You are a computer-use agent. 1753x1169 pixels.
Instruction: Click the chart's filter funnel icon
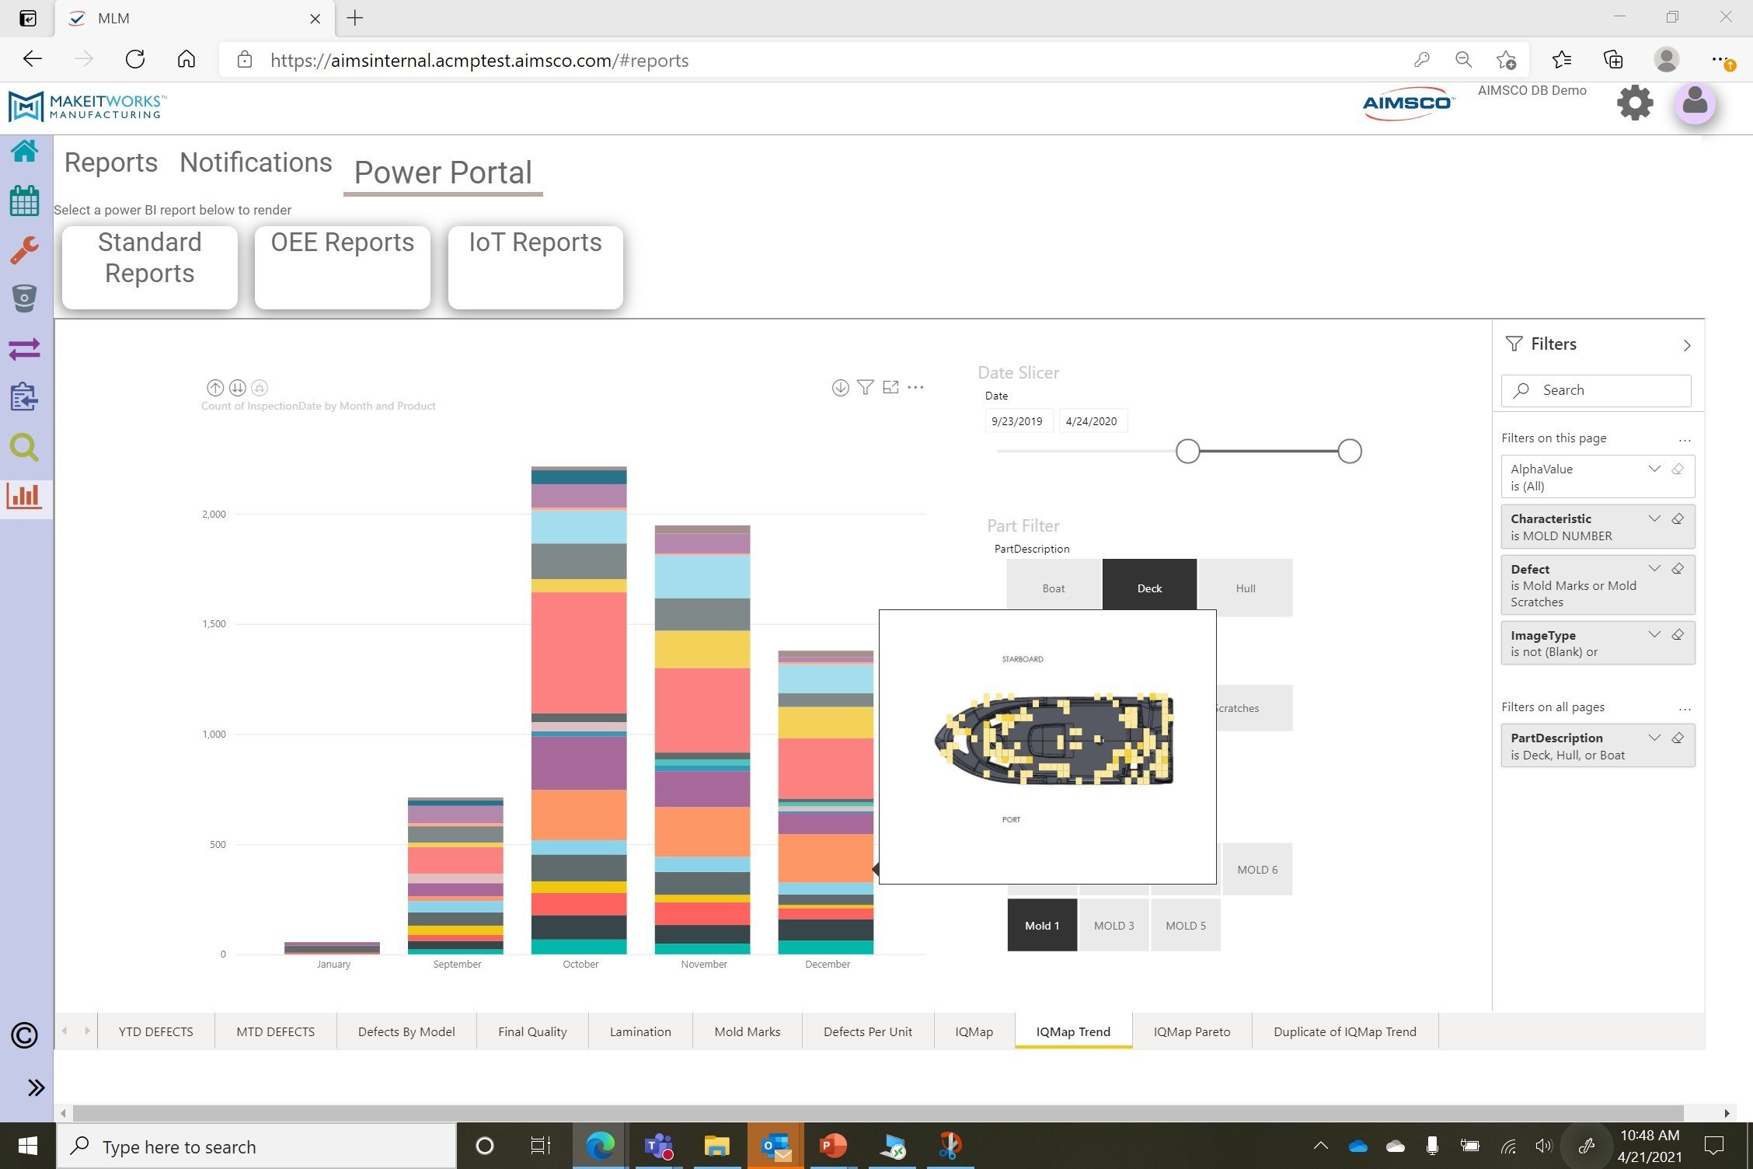pos(865,387)
